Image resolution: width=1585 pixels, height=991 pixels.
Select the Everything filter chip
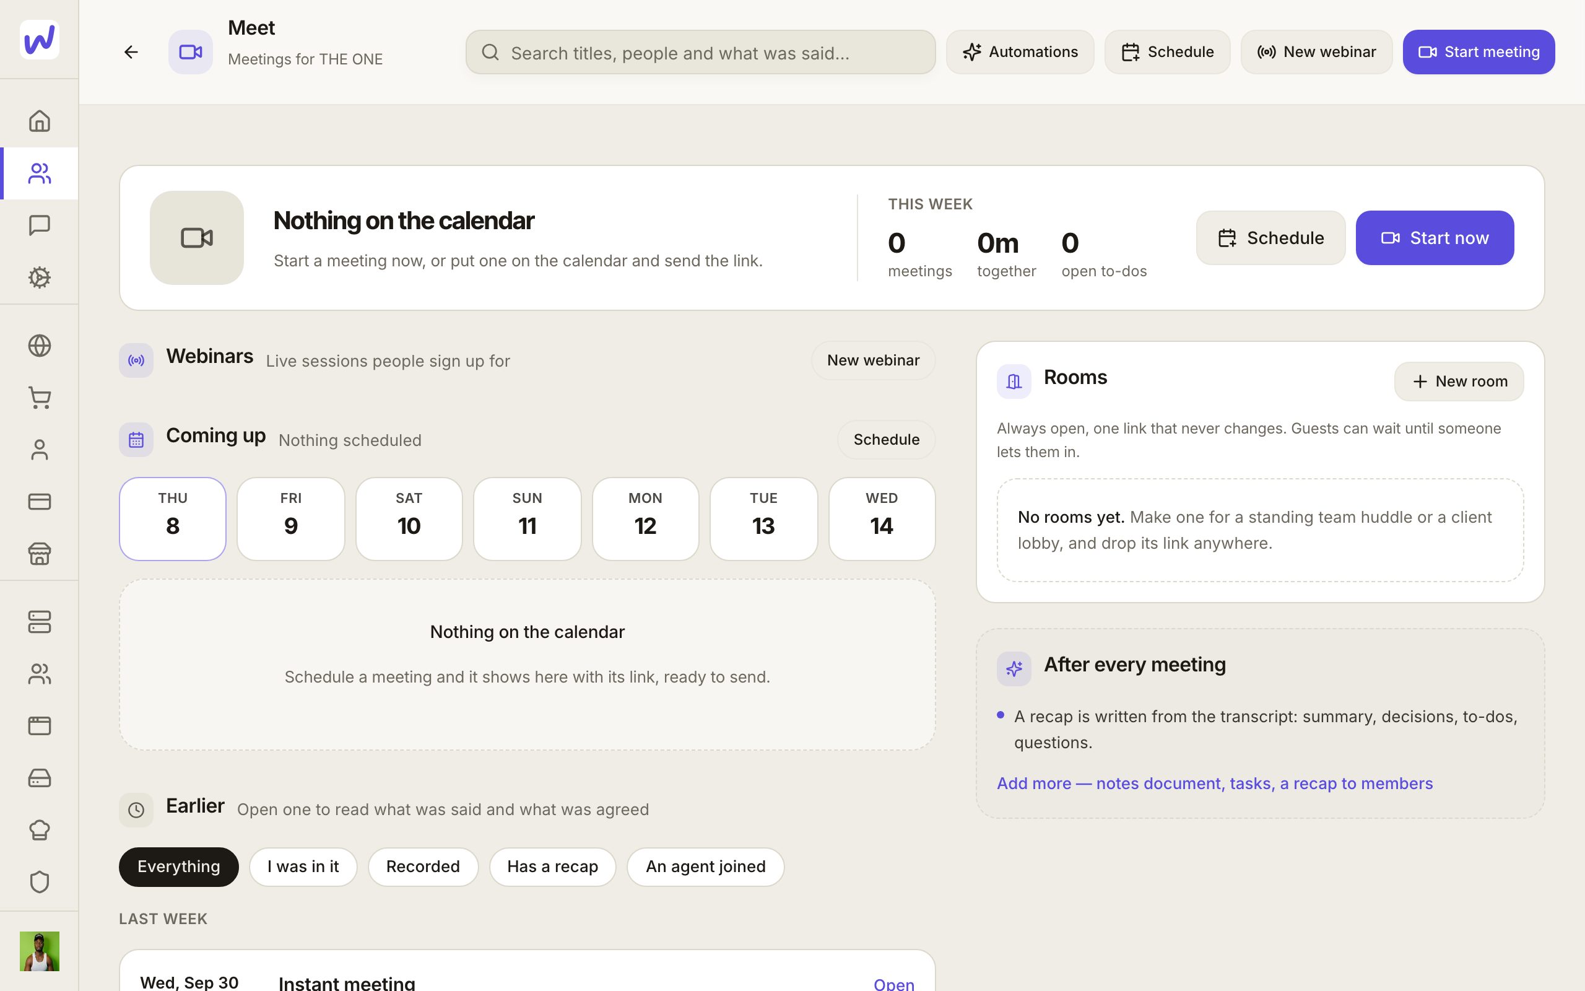pos(179,867)
